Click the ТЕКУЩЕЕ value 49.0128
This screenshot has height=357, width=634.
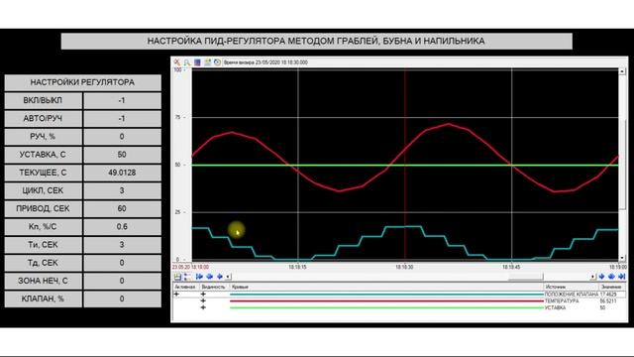(x=122, y=173)
